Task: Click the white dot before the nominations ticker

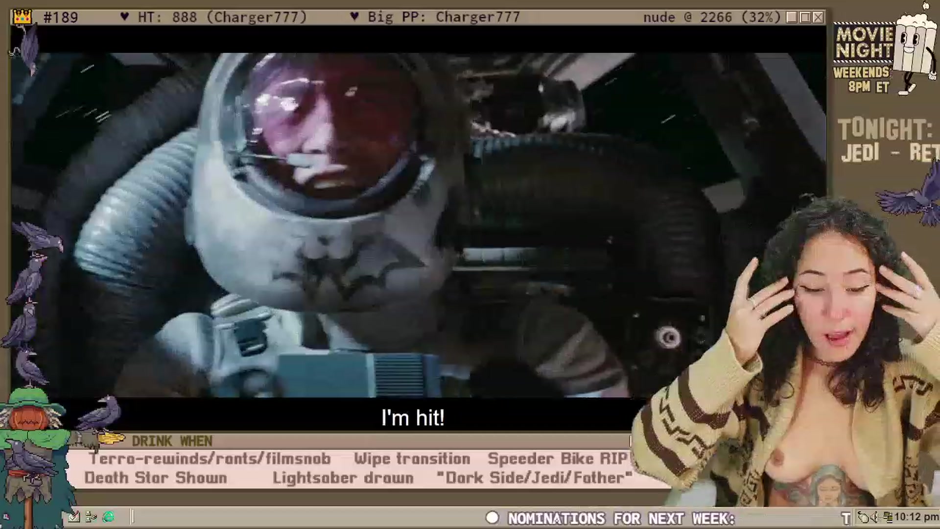Action: (x=492, y=518)
